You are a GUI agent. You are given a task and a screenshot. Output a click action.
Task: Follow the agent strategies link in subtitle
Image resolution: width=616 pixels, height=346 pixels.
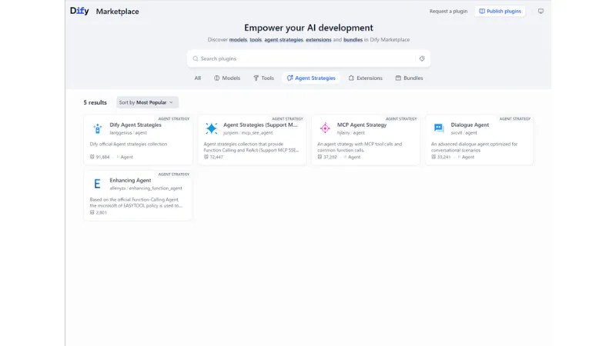point(283,40)
